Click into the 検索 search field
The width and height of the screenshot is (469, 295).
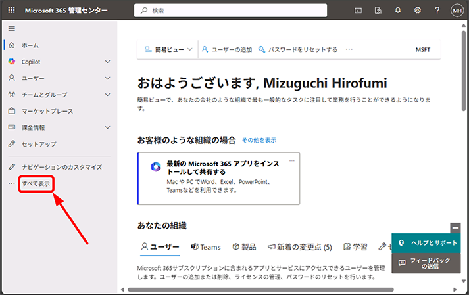pyautogui.click(x=231, y=11)
